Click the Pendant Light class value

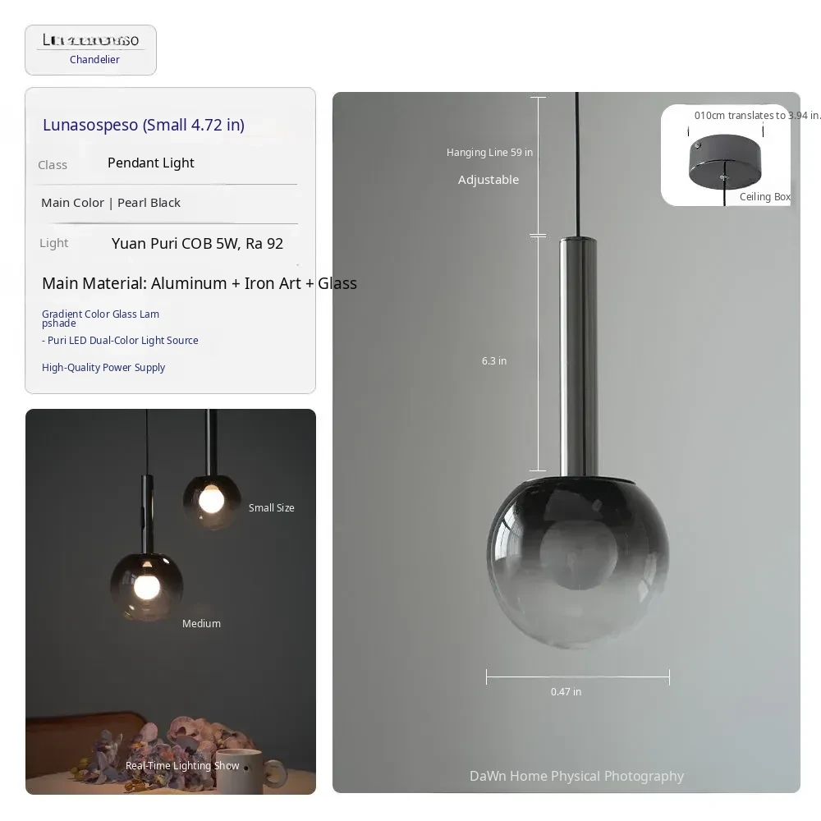(151, 163)
